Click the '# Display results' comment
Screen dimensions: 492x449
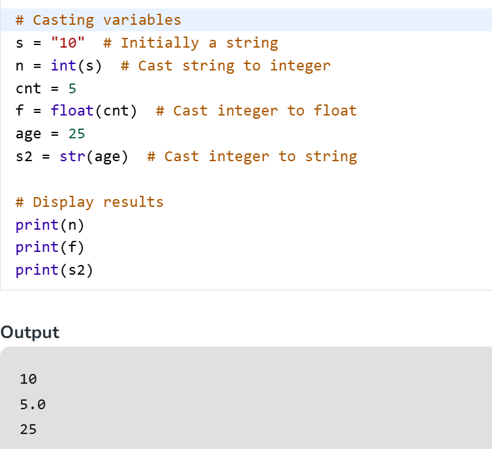(89, 202)
